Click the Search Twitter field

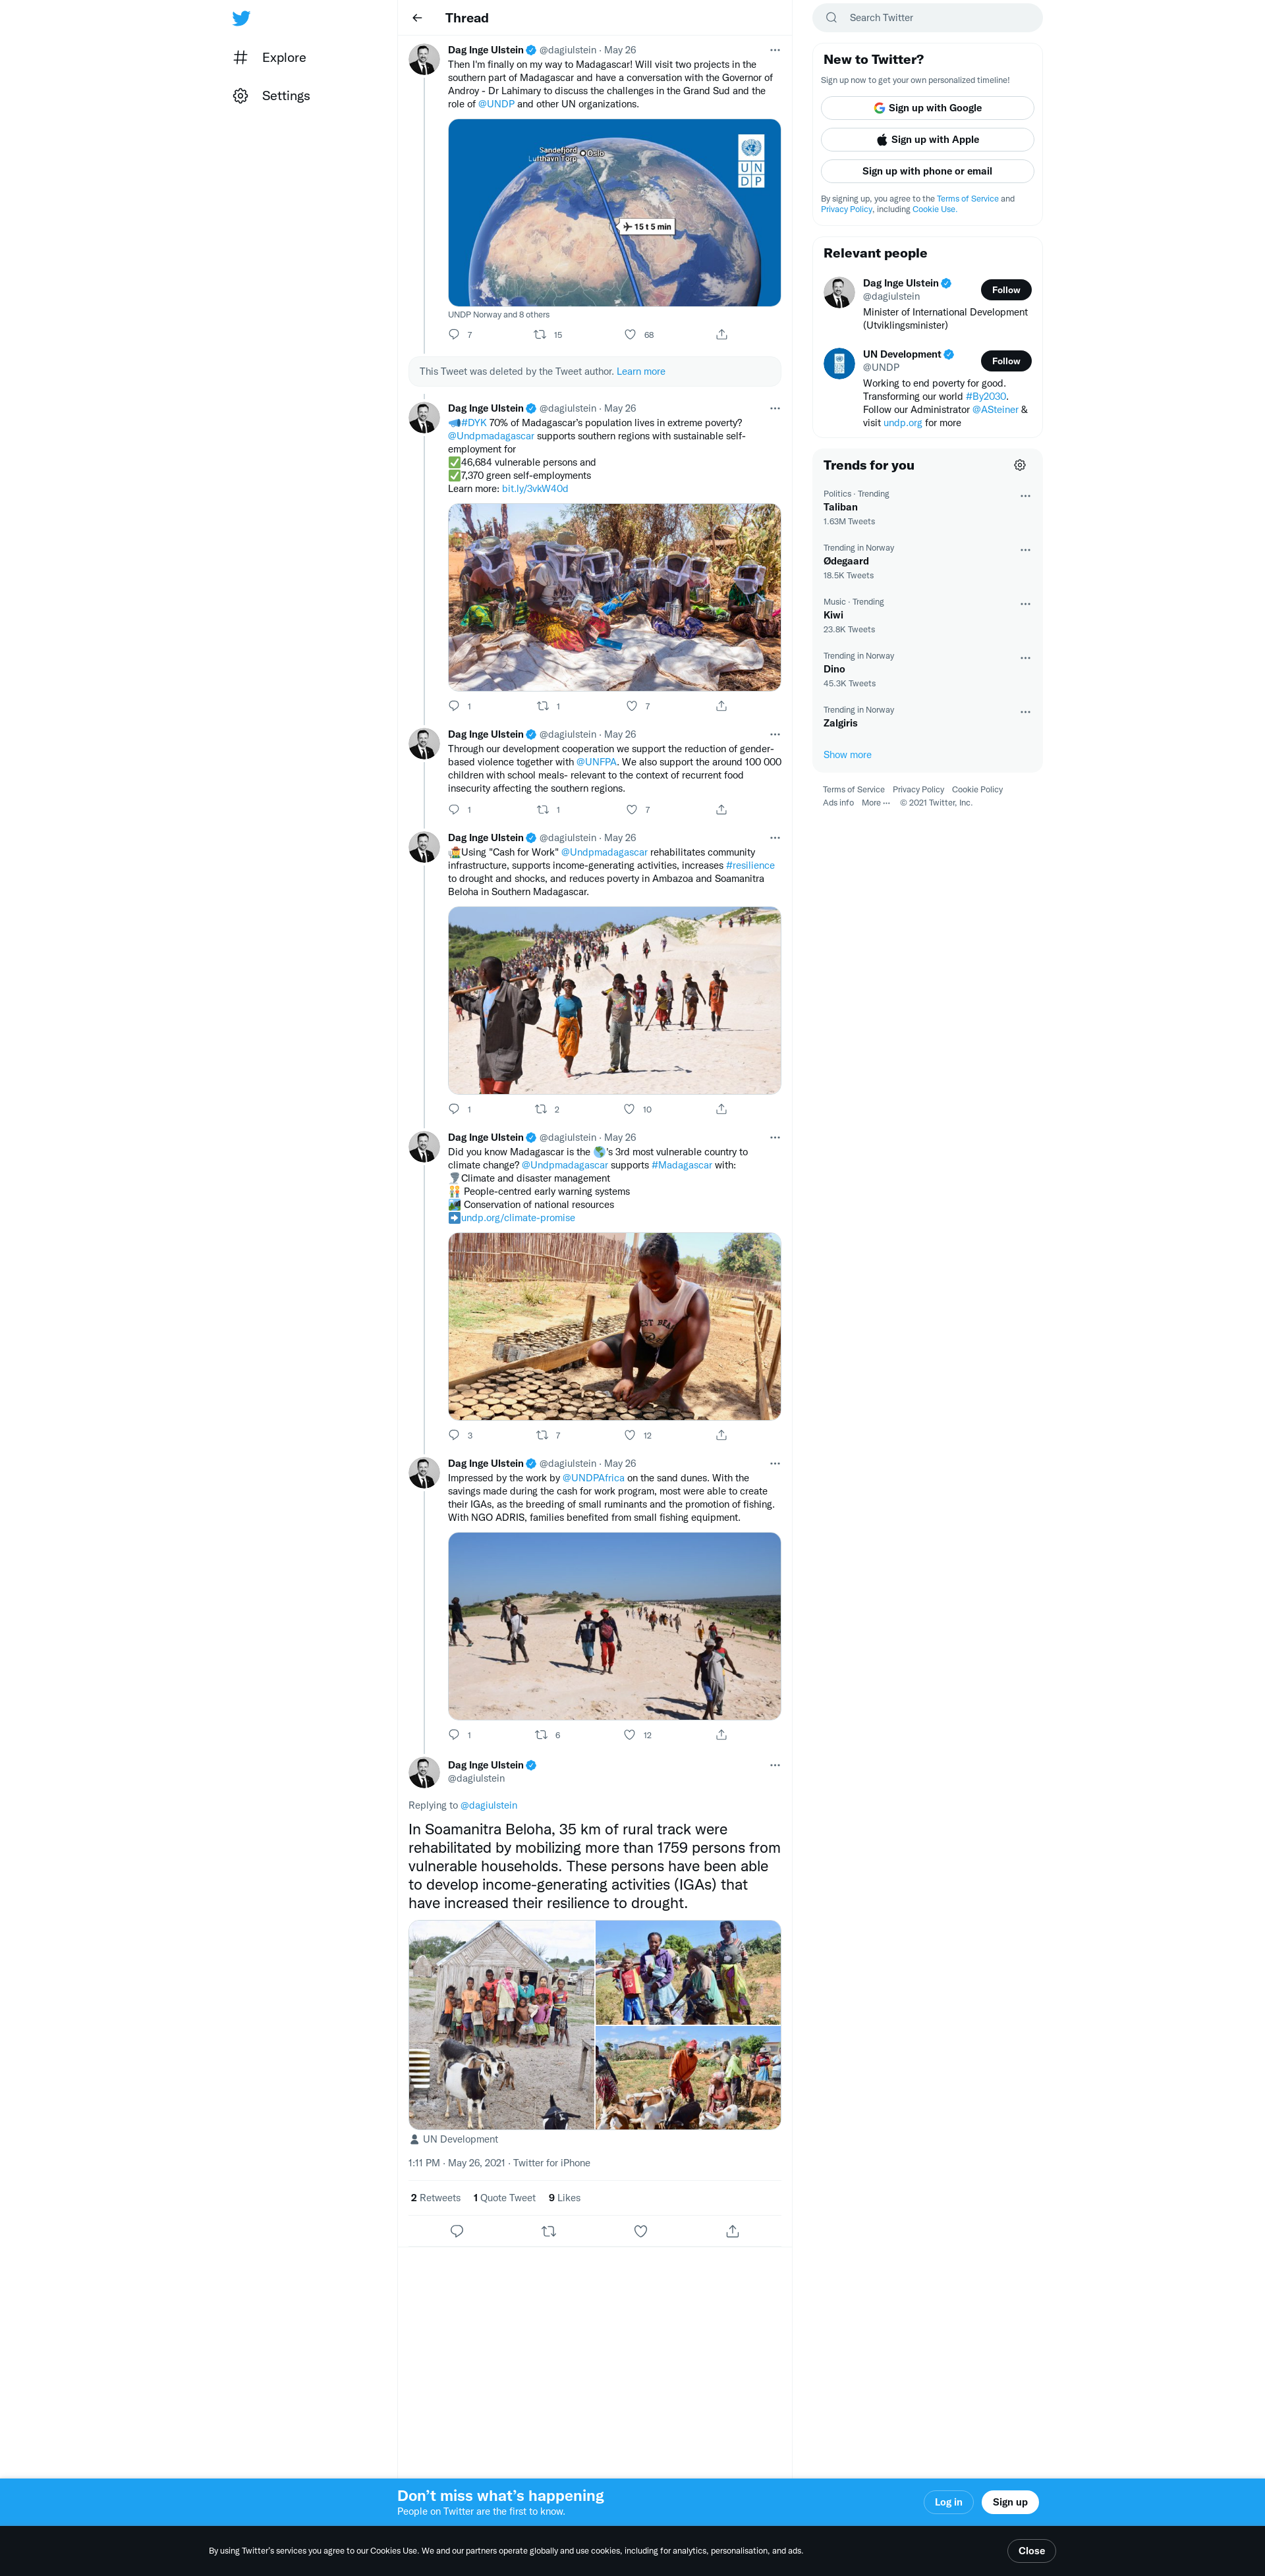(x=927, y=18)
